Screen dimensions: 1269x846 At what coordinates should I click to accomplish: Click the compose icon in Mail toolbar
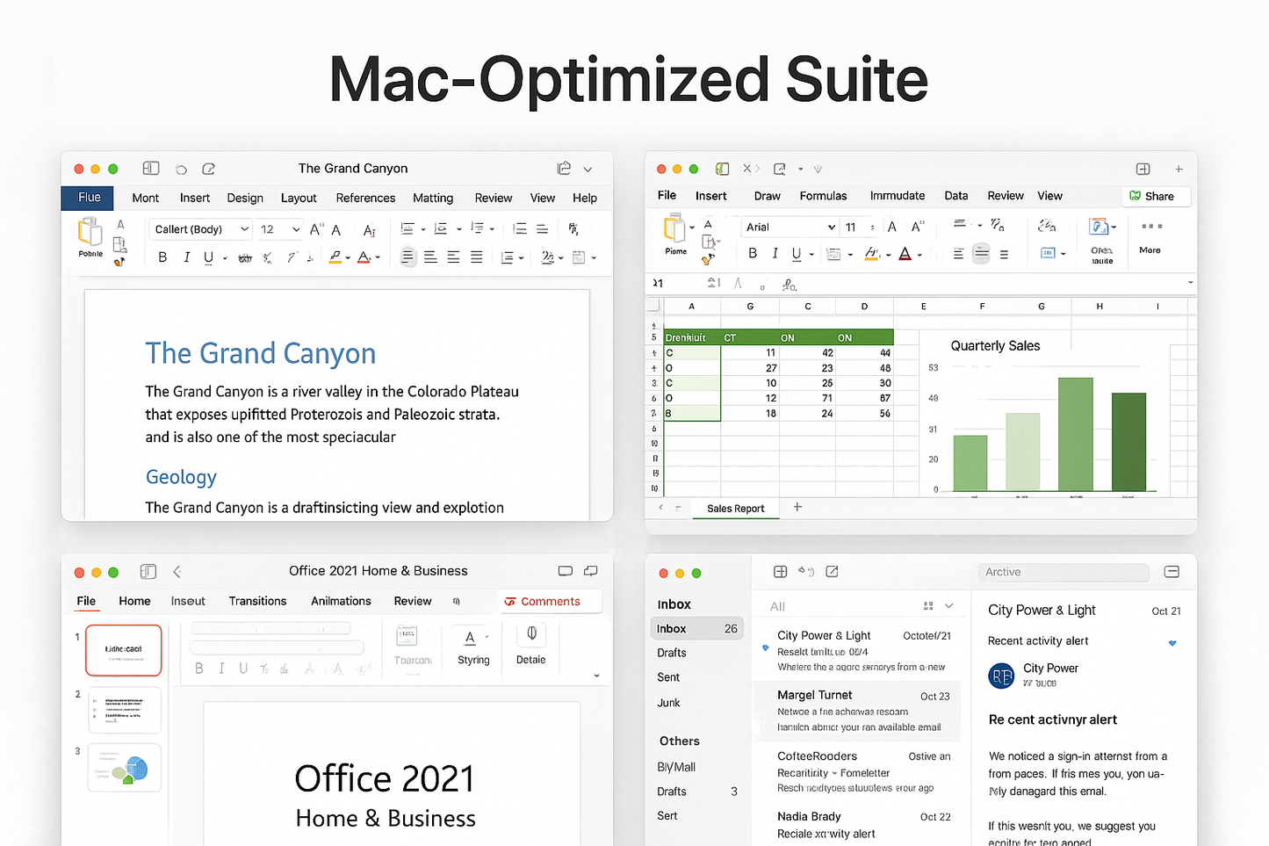pyautogui.click(x=832, y=572)
